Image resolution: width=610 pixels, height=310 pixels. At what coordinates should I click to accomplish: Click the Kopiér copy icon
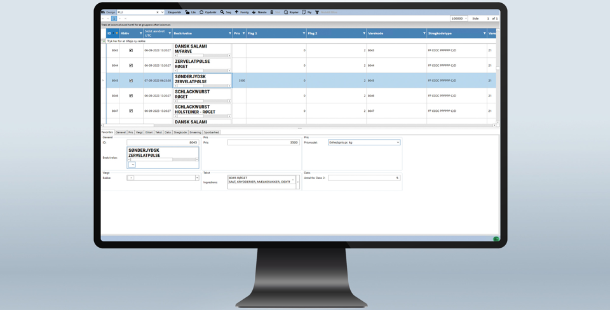pyautogui.click(x=286, y=12)
